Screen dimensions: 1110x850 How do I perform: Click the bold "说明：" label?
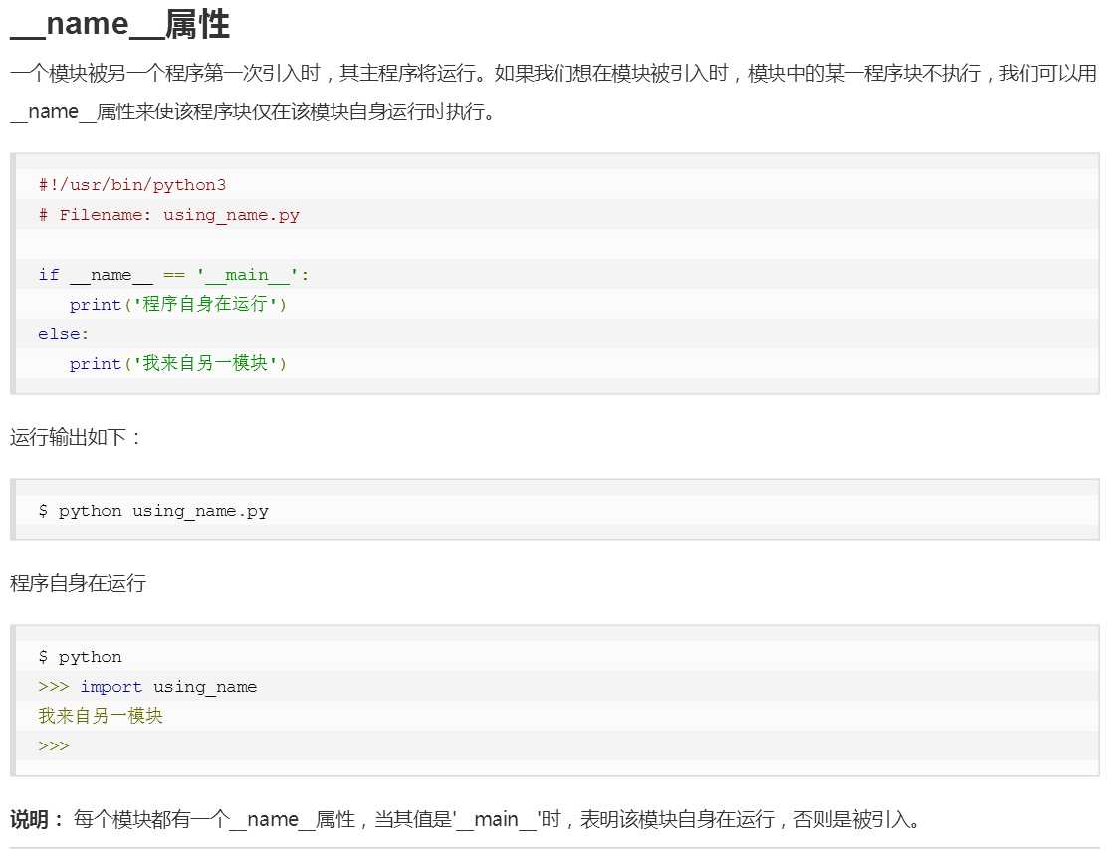point(38,820)
